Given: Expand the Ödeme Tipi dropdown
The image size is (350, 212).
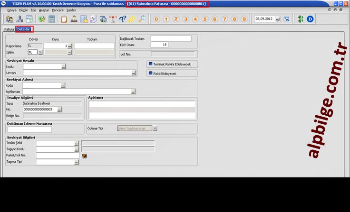Looking at the screenshot, I should (155, 128).
